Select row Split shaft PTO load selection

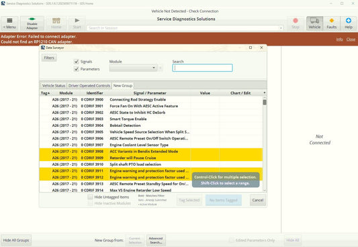tap(151, 164)
